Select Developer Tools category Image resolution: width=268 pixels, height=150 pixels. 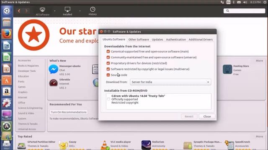(x=27, y=71)
